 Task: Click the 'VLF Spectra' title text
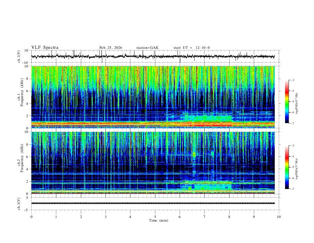pos(45,47)
